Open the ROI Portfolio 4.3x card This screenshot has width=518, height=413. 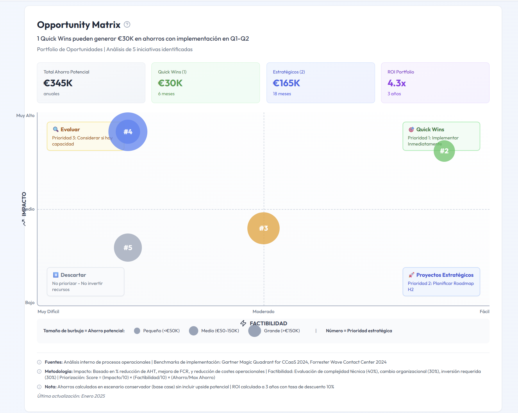pyautogui.click(x=435, y=83)
